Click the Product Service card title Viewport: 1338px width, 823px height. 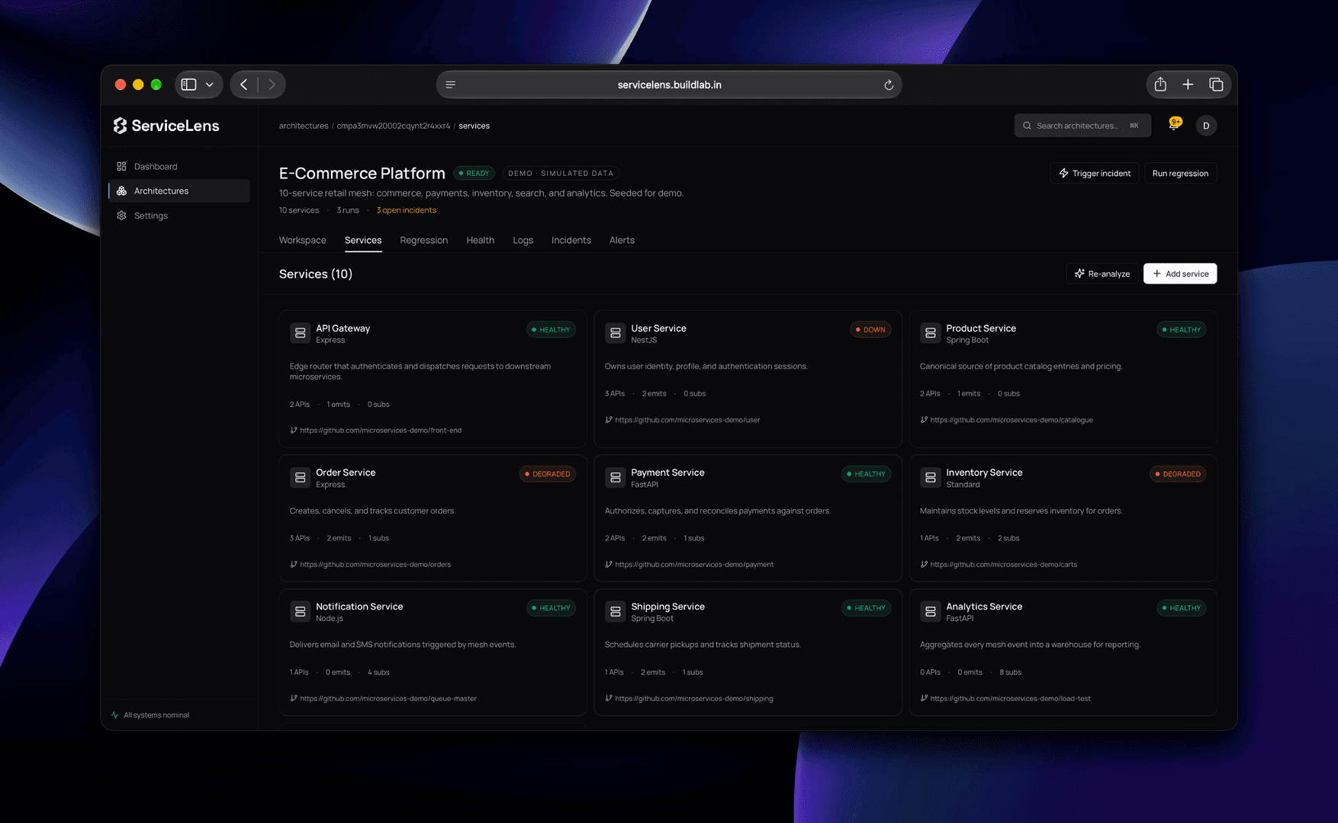coord(981,328)
